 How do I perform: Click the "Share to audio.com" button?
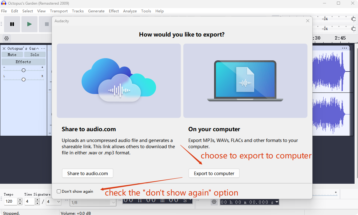pyautogui.click(x=87, y=174)
